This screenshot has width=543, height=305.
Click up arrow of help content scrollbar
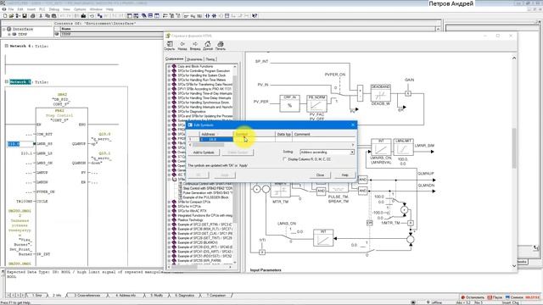click(514, 58)
